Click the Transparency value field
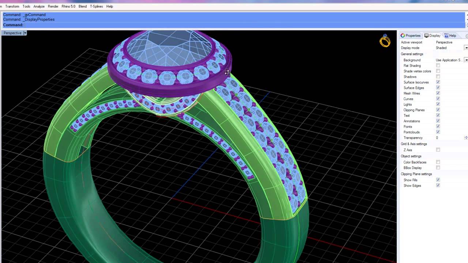This screenshot has height=263, width=468. click(x=449, y=138)
